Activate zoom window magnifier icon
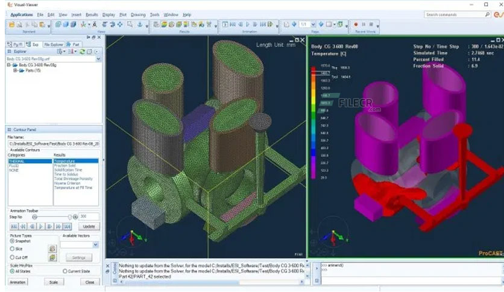504x292 pixels. (130, 25)
